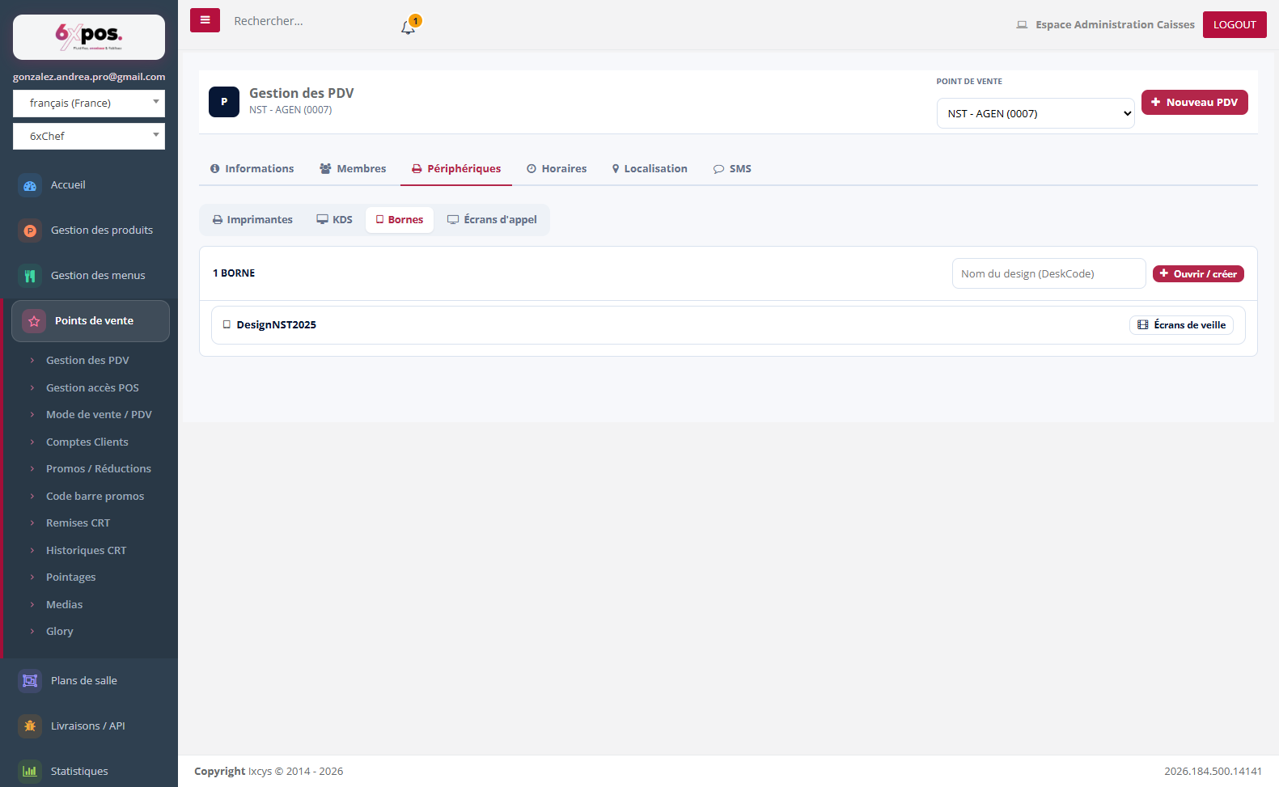Image resolution: width=1279 pixels, height=787 pixels.
Task: Focus the Rechercher search field
Action: pos(307,21)
